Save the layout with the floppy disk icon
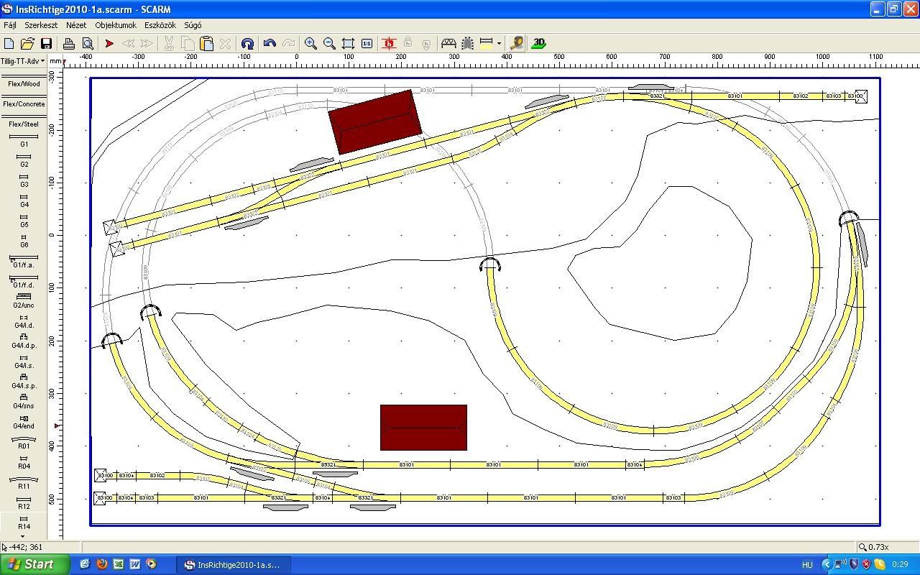 tap(46, 44)
